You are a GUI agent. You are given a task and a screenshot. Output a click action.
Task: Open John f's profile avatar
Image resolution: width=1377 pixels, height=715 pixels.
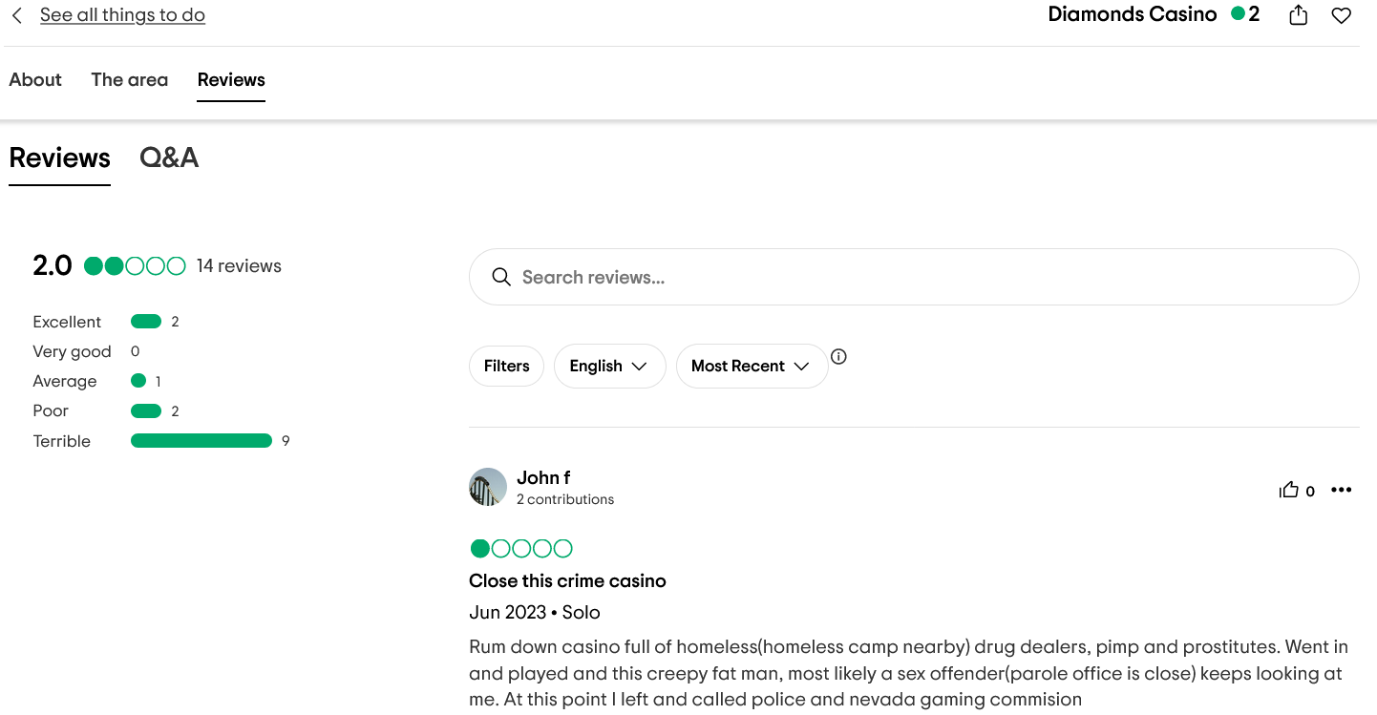click(488, 487)
